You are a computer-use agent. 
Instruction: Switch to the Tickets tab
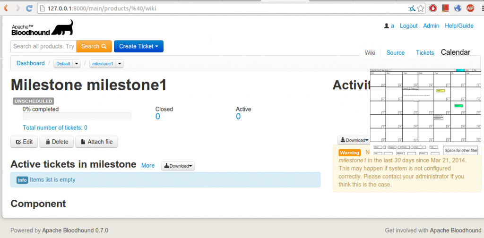pos(424,53)
